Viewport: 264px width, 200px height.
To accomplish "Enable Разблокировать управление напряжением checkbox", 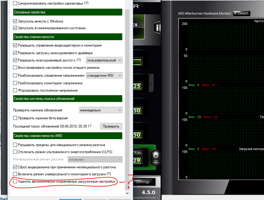I will pos(15,75).
